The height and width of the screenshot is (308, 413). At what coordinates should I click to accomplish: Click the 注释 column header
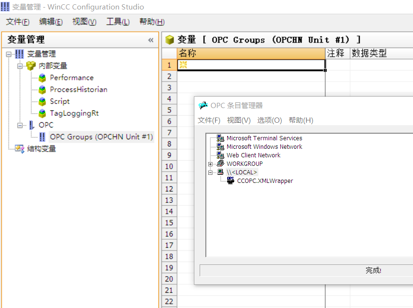click(x=338, y=54)
